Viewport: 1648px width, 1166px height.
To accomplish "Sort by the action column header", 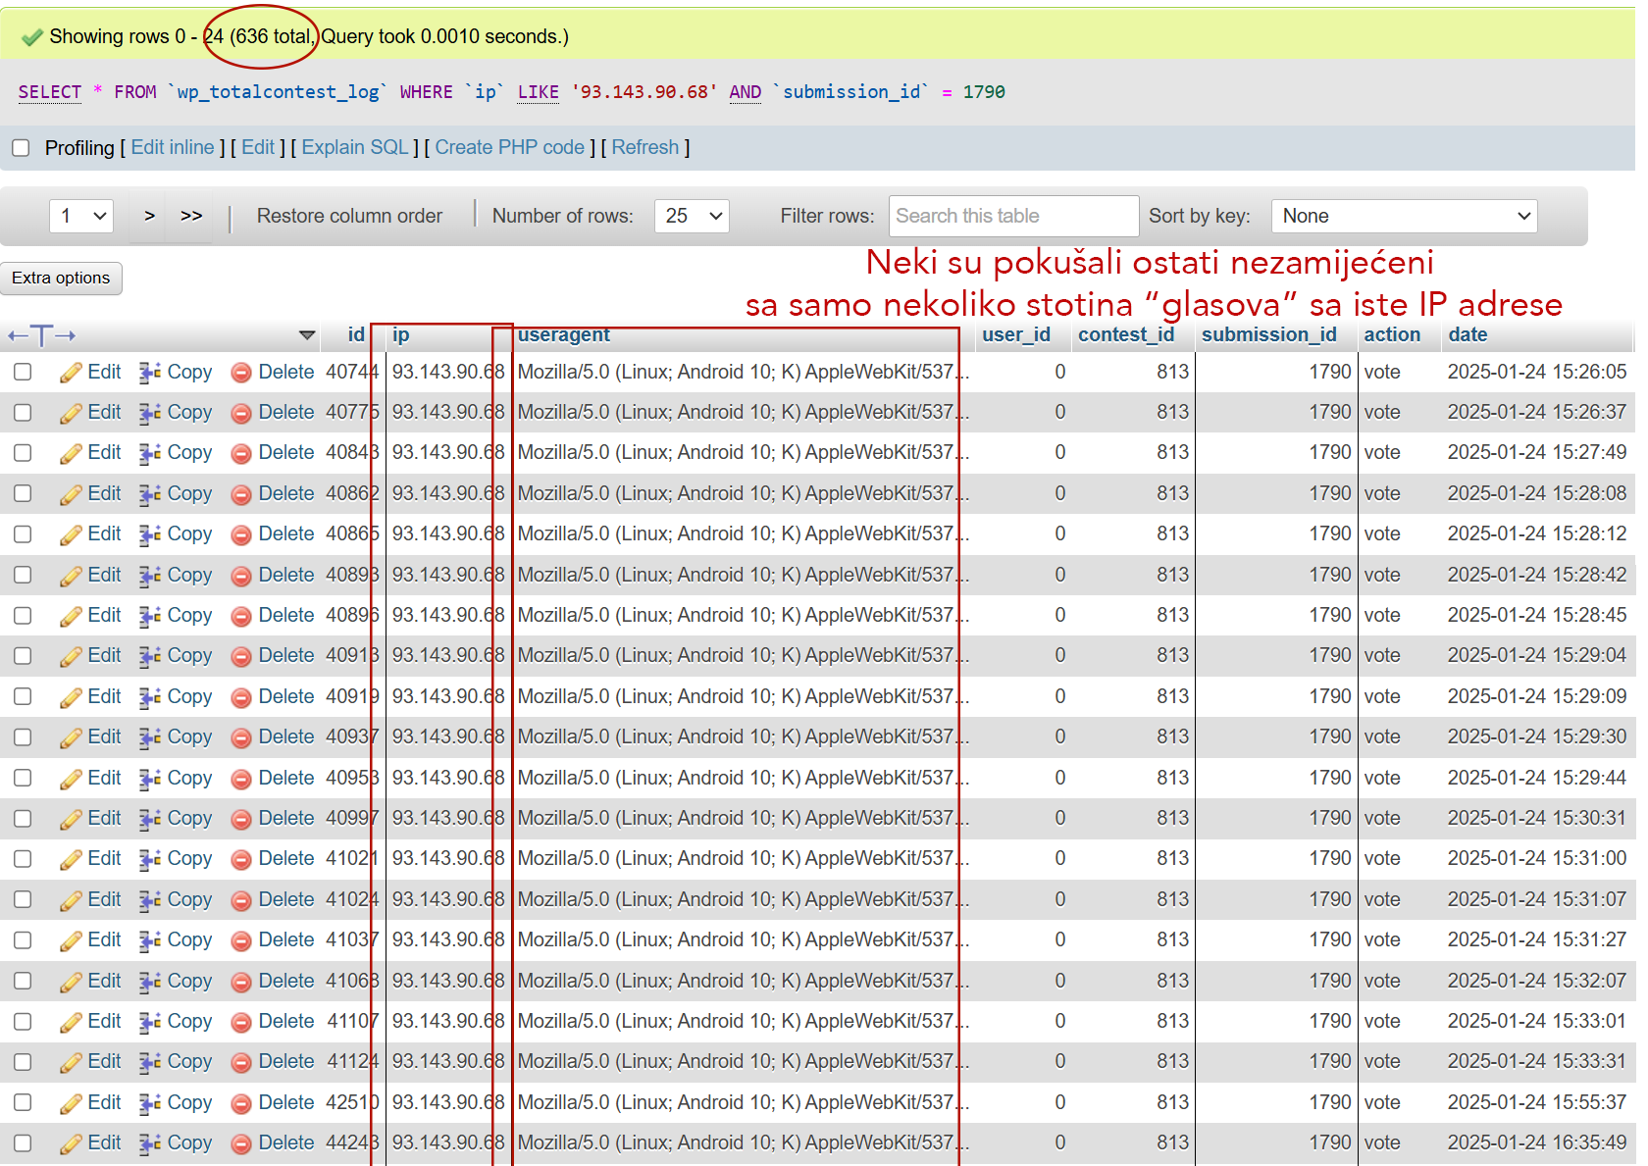I will point(1392,334).
